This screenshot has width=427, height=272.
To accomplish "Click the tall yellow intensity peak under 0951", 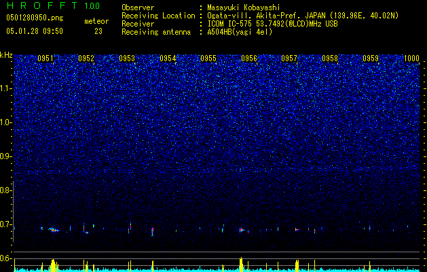I will (53, 265).
